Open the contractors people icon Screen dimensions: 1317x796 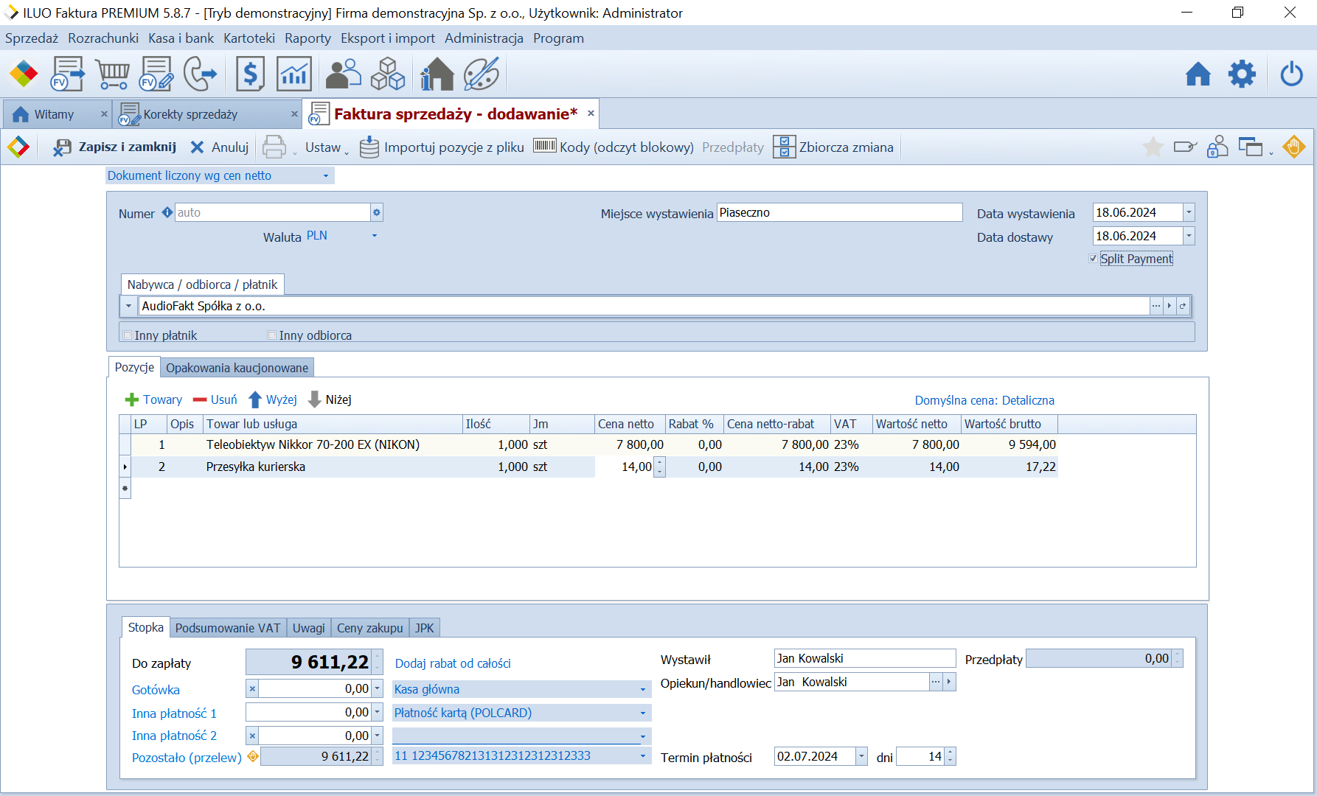(x=343, y=74)
